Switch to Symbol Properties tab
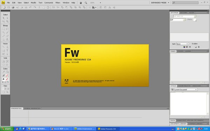 pyautogui.click(x=32, y=108)
